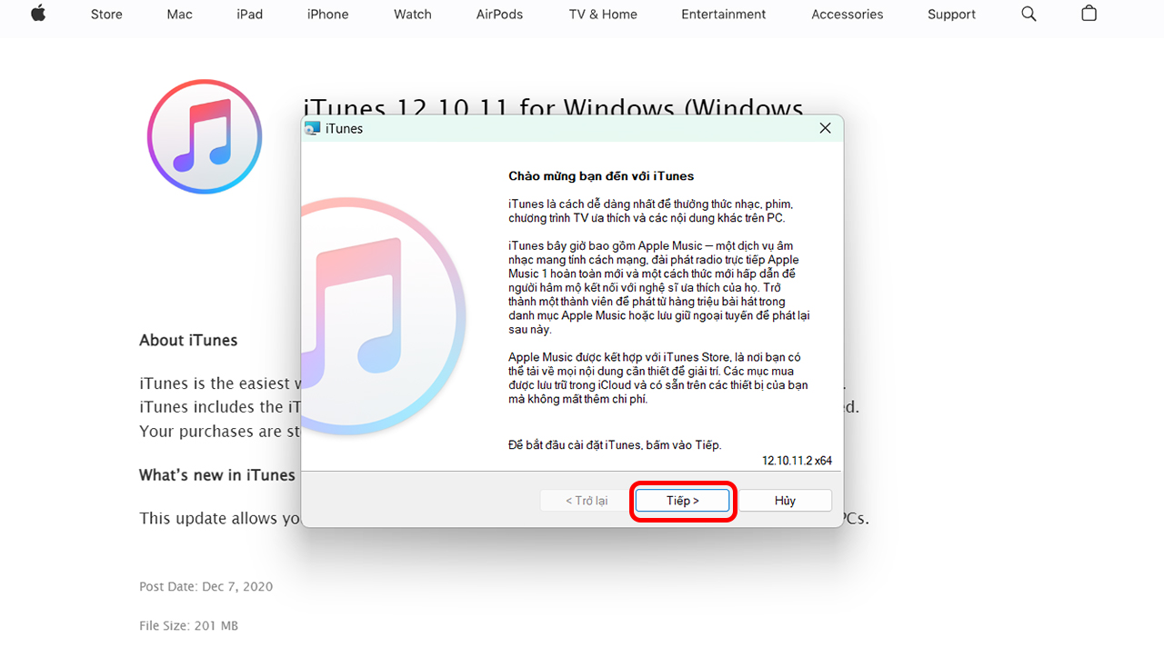Close the iTunes installer dialog
The width and height of the screenshot is (1164, 657).
[825, 128]
